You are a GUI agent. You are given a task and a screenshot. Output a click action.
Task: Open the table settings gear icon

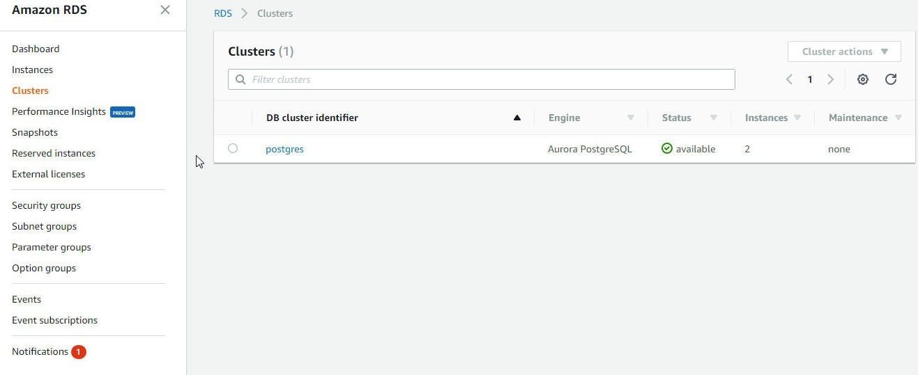863,79
